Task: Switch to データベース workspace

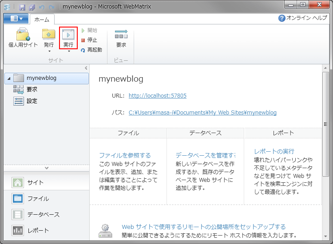Action: click(x=47, y=215)
